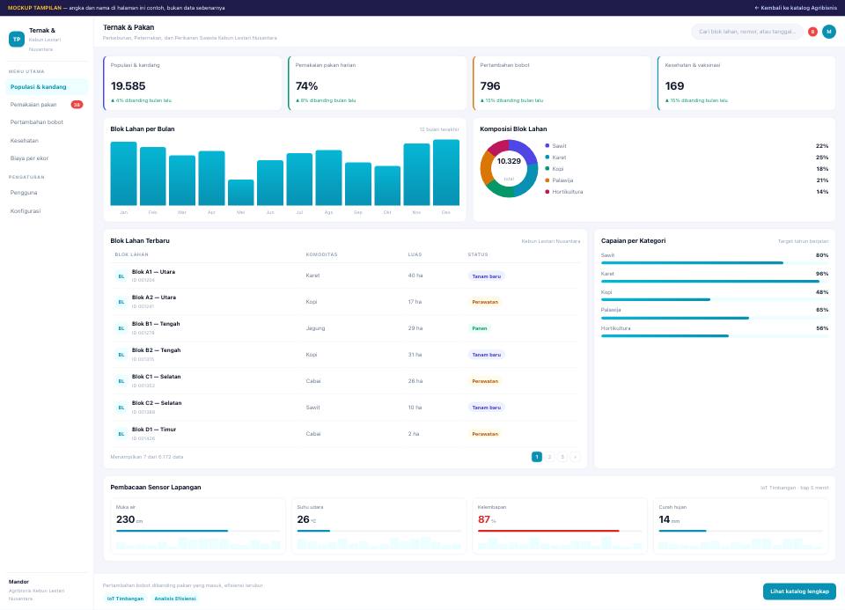Click the BL icon for Blok B1 — Tengah
845x610 pixels.
tap(121, 328)
